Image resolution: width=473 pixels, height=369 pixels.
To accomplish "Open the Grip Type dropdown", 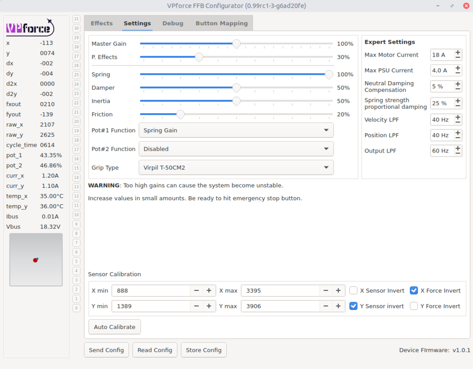I will (236, 168).
